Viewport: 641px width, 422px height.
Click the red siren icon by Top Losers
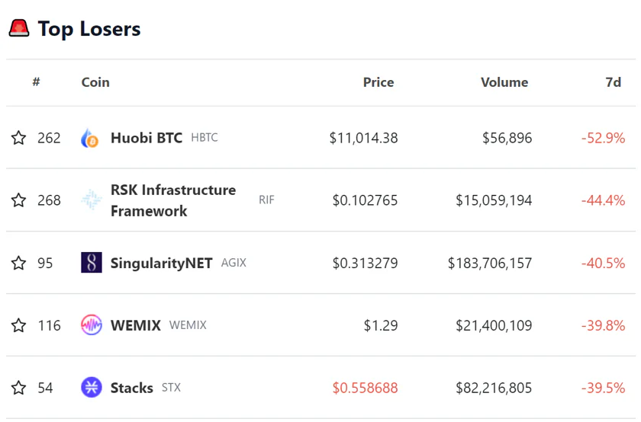point(19,28)
